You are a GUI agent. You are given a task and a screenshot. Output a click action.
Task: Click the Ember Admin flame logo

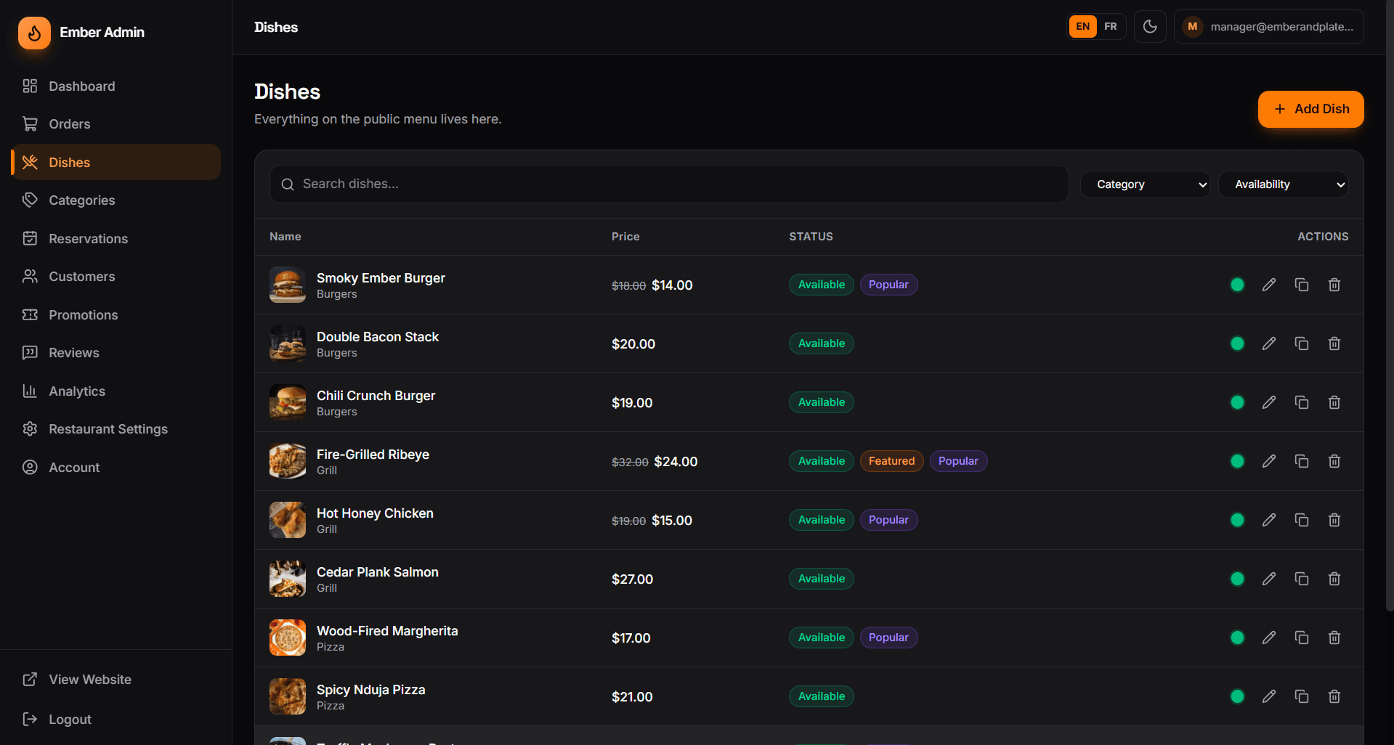click(34, 33)
